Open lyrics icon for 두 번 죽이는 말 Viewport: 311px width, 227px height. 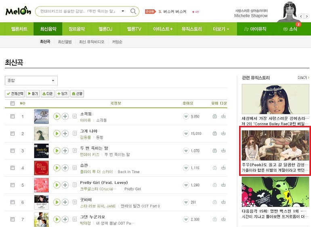click(x=75, y=151)
